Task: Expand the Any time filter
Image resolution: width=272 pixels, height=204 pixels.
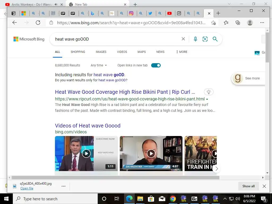Action: pos(99,65)
